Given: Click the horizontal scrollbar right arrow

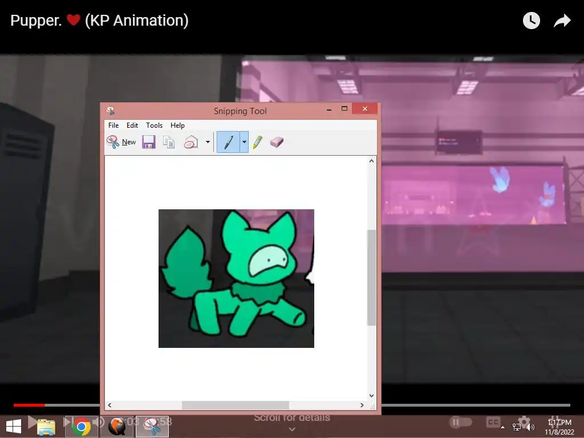Looking at the screenshot, I should (362, 405).
